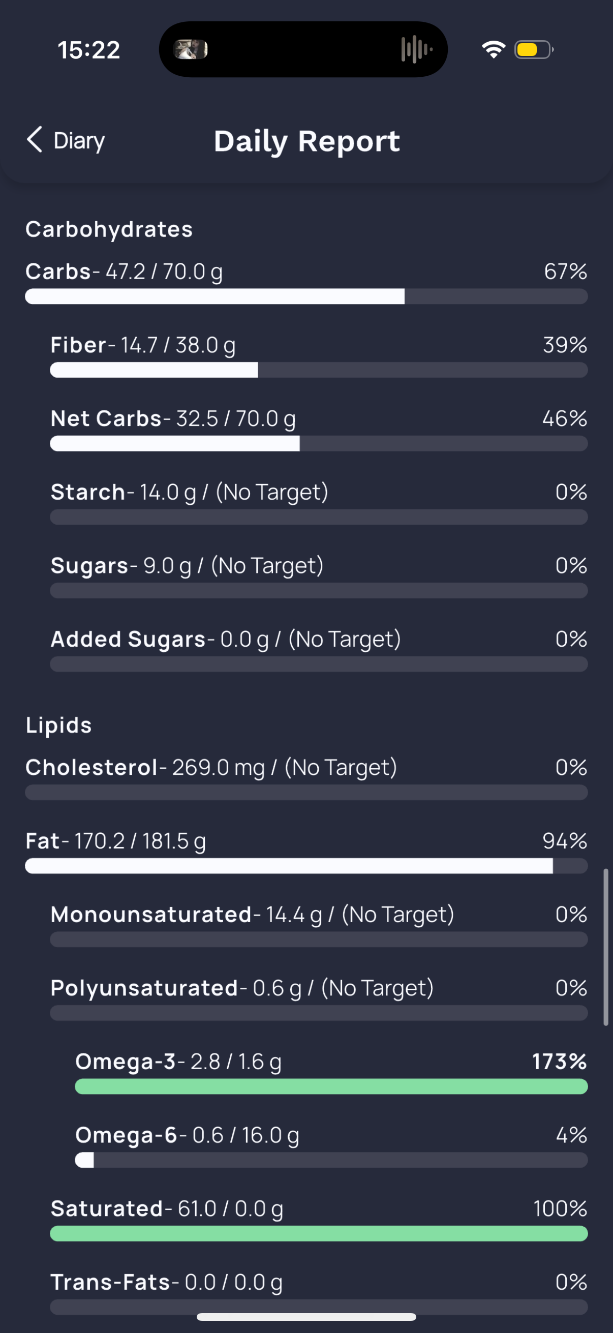Select the Carbs progress bar
The image size is (613, 1333).
point(306,296)
